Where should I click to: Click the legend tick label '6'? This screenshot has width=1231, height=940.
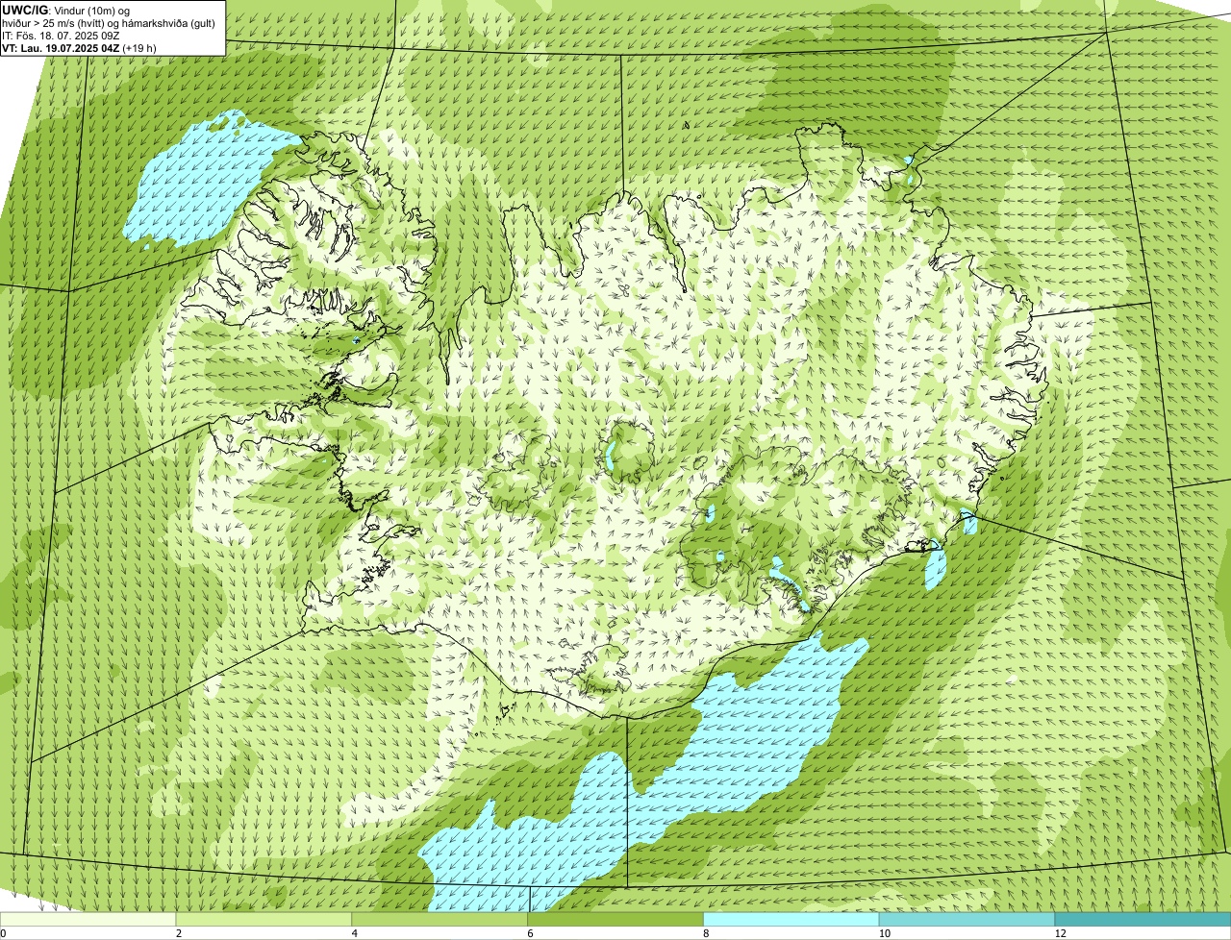(530, 933)
